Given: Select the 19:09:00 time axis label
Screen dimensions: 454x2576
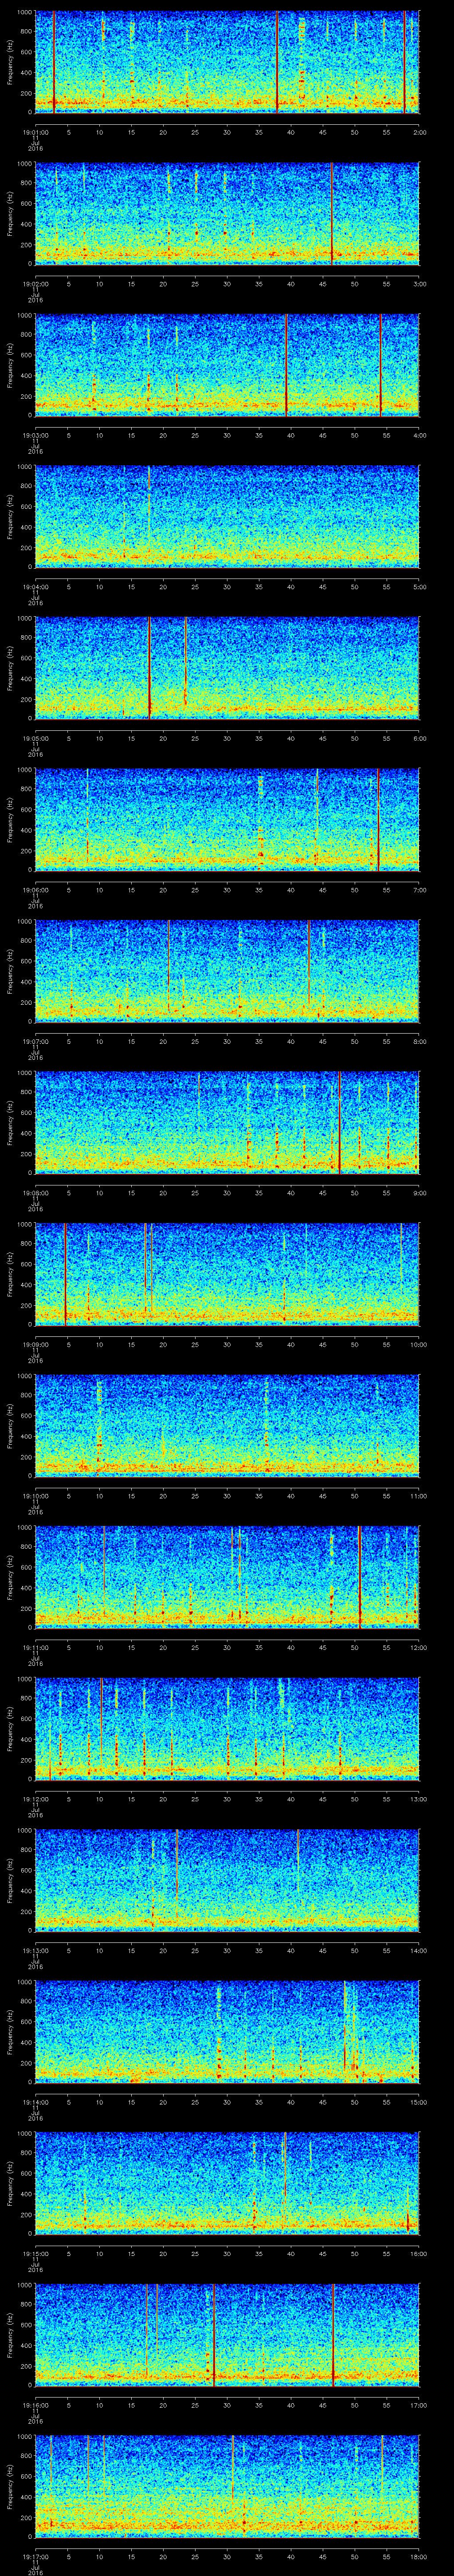Looking at the screenshot, I should point(35,1344).
